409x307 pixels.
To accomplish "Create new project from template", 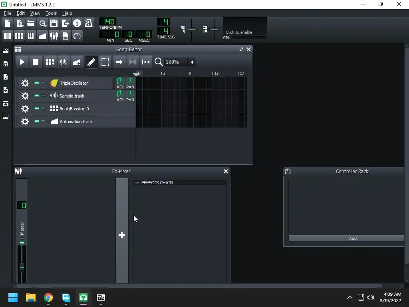I will pyautogui.click(x=19, y=23).
